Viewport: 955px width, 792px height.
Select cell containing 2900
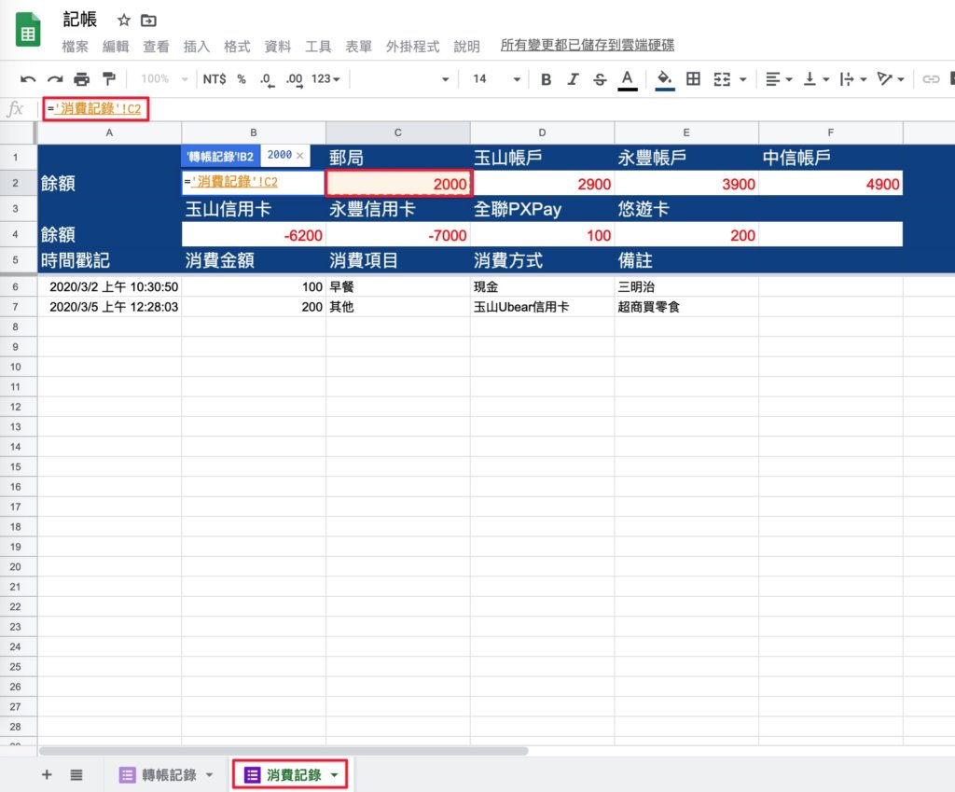(542, 184)
